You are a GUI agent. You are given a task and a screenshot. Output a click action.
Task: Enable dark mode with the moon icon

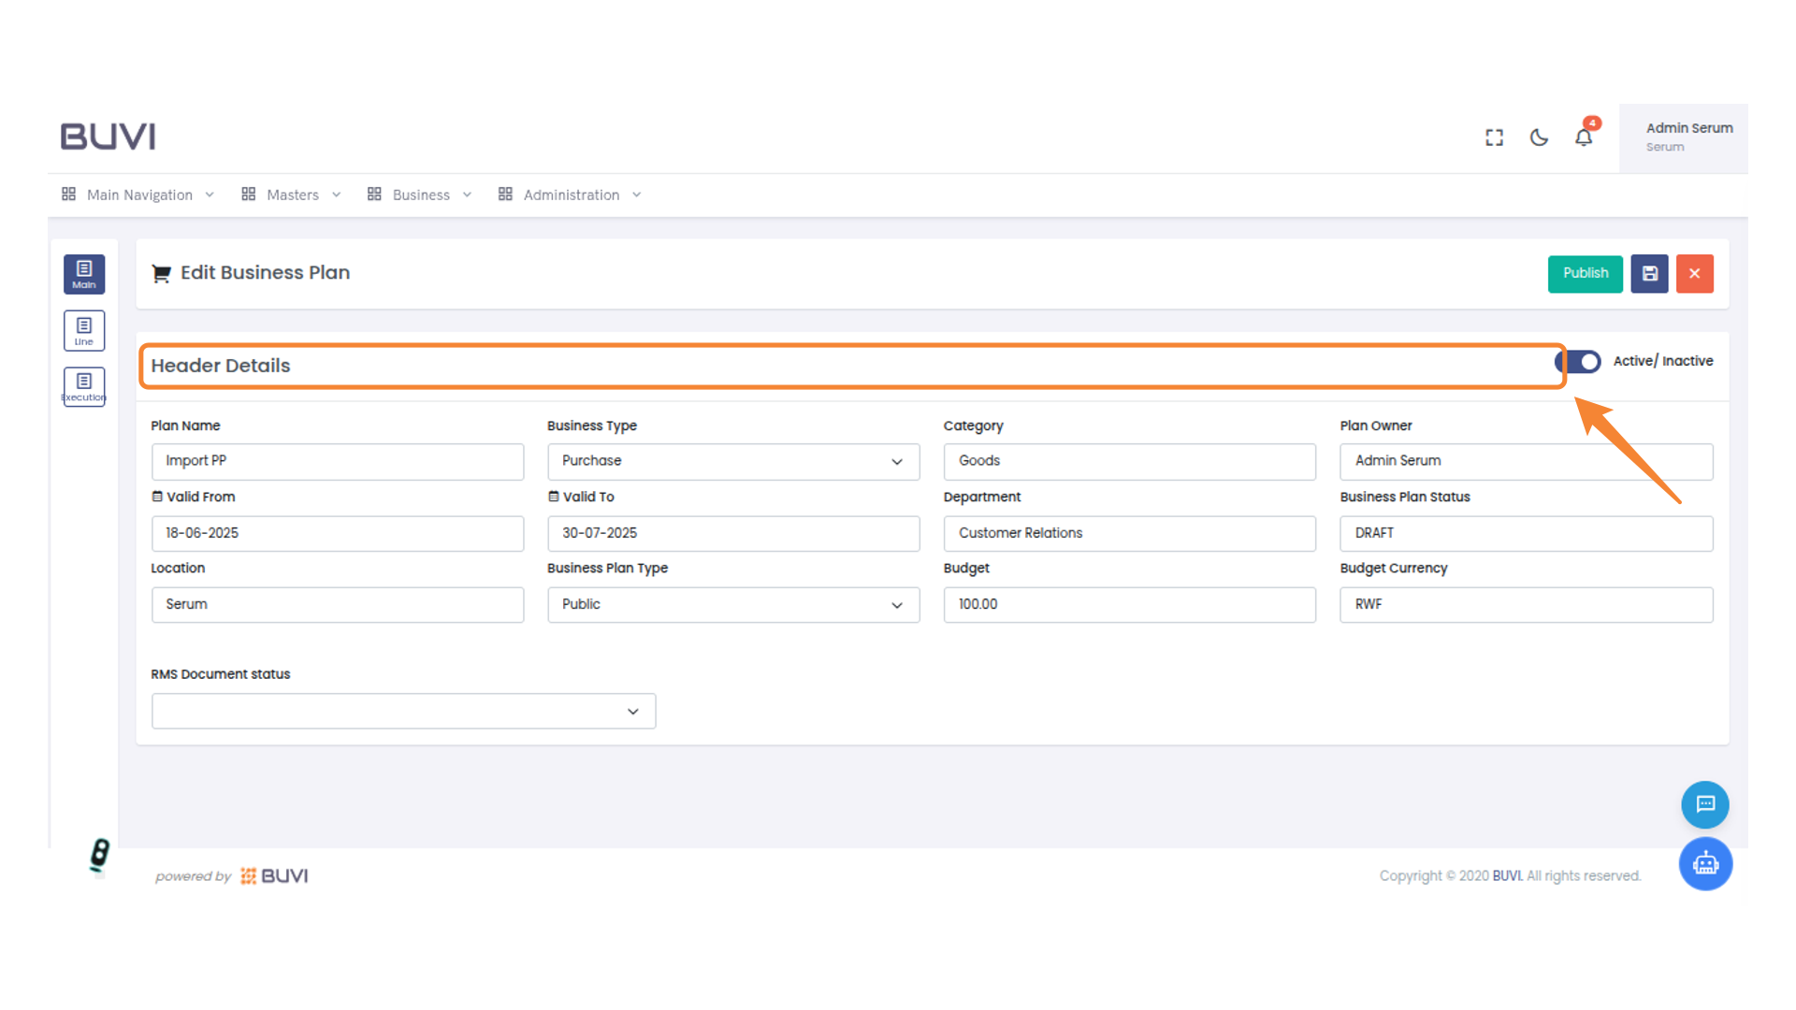click(1539, 137)
